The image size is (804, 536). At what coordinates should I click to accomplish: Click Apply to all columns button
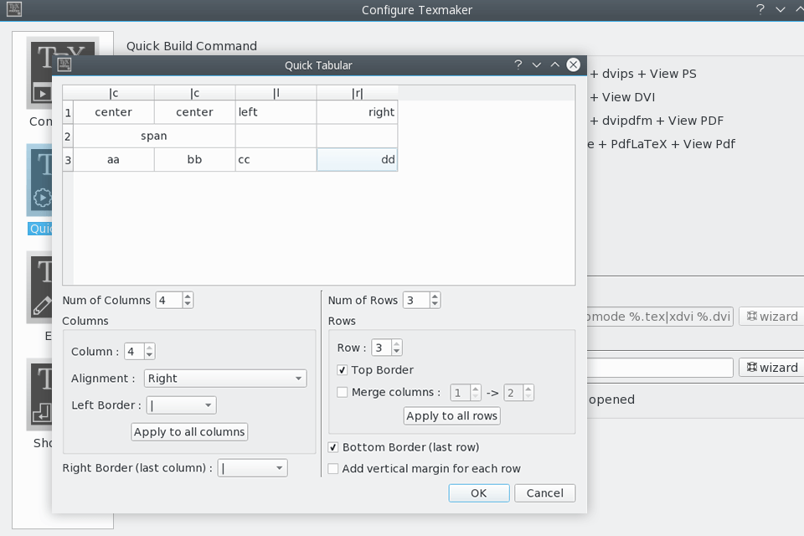click(189, 432)
